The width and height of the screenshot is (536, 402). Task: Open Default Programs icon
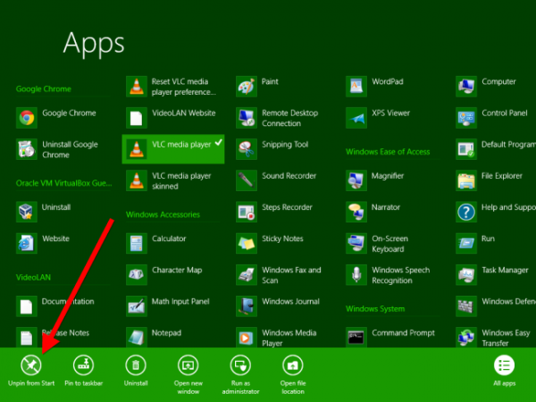click(x=466, y=149)
